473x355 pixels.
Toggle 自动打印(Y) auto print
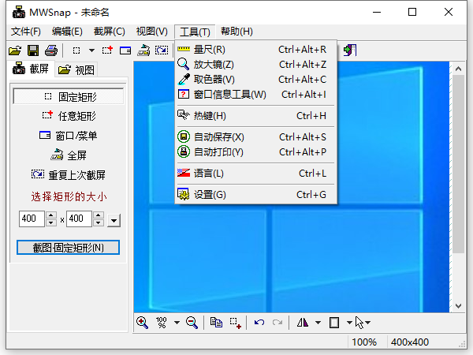click(255, 151)
